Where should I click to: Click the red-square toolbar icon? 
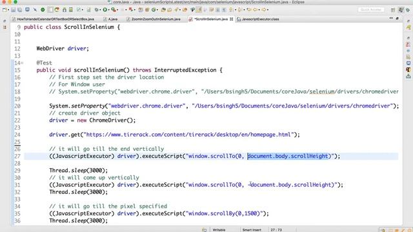[130, 10]
